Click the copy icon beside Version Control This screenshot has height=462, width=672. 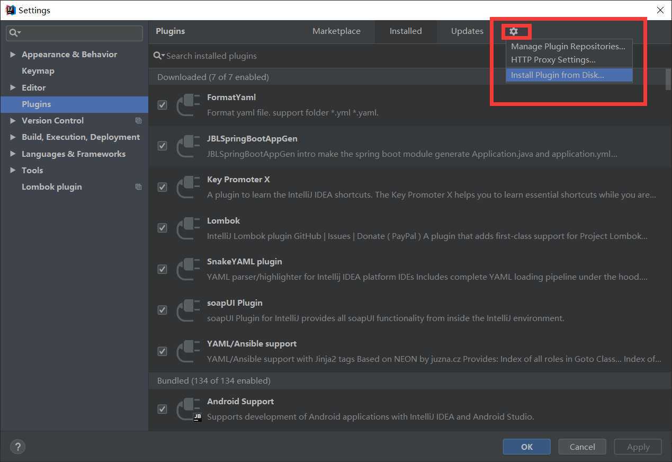click(x=138, y=121)
